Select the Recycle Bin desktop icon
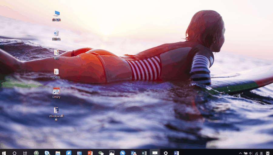 (x=56, y=33)
